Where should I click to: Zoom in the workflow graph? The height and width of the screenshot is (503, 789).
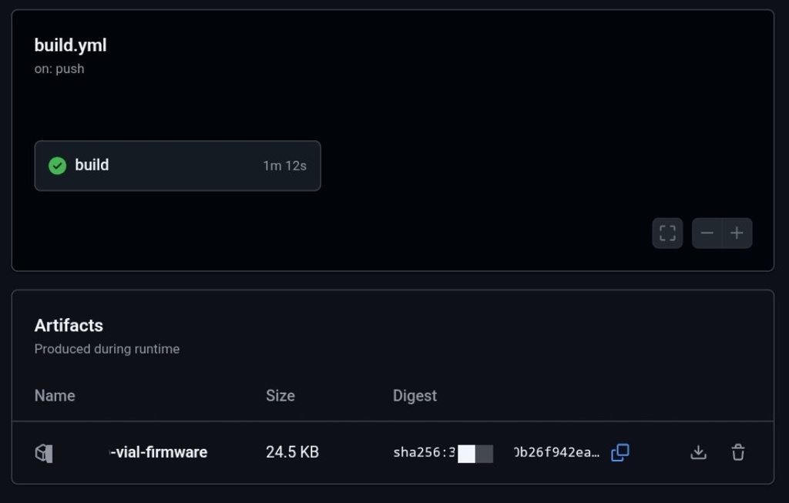[x=737, y=233]
